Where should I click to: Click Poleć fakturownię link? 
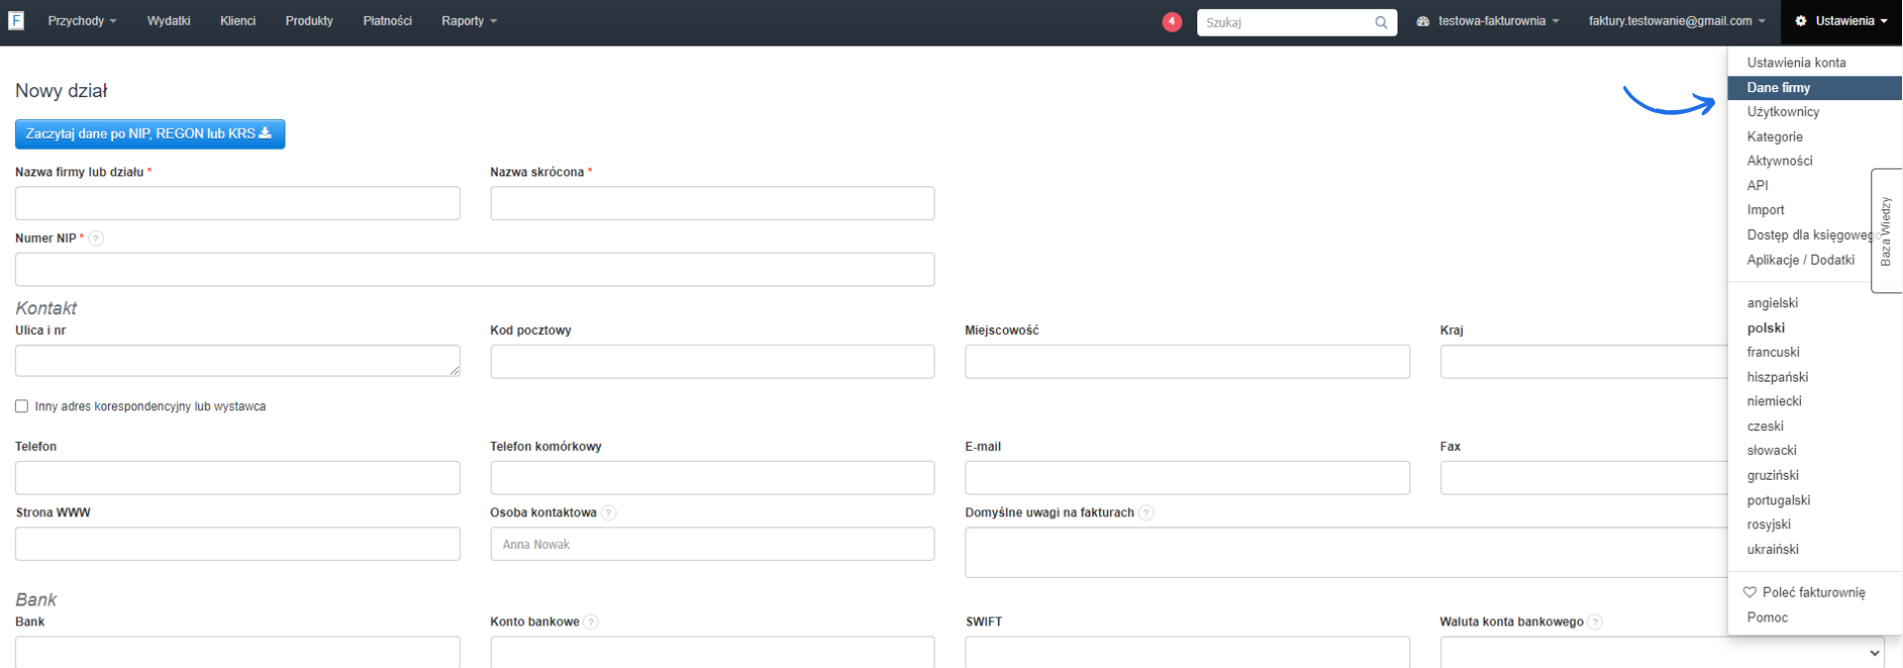[1814, 593]
